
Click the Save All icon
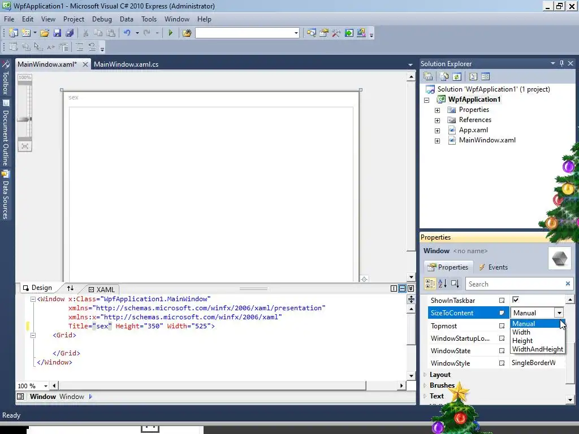tap(70, 33)
